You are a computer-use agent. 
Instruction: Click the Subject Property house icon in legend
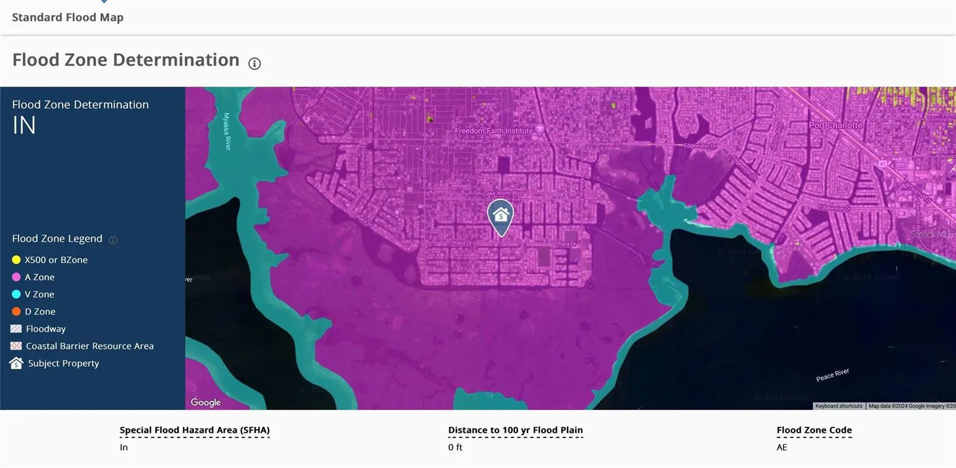[16, 363]
